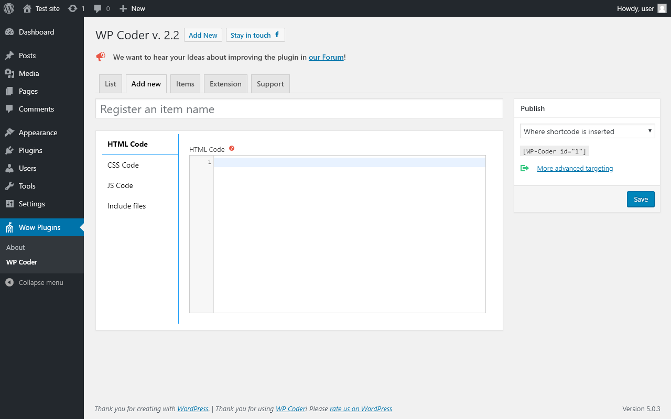Select the WP Coder submenu item
Image resolution: width=671 pixels, height=419 pixels.
coord(21,262)
